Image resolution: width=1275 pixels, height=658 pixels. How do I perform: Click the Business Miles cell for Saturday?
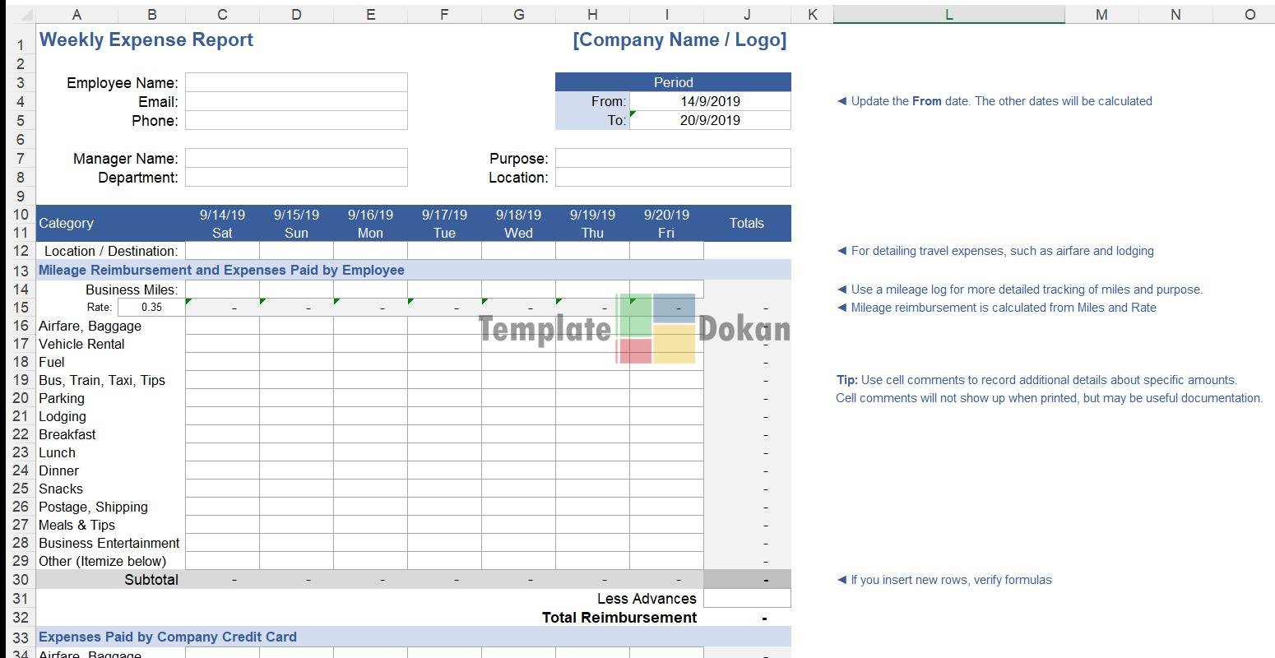pyautogui.click(x=222, y=289)
